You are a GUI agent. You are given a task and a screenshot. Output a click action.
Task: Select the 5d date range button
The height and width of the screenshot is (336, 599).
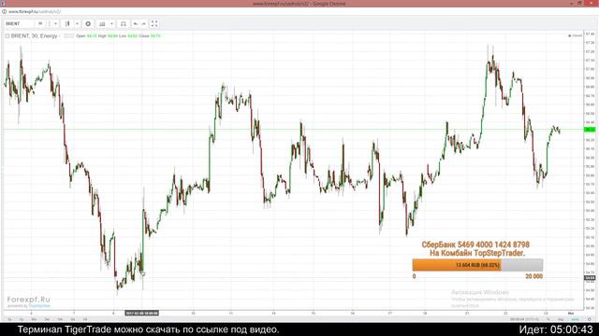point(73,319)
